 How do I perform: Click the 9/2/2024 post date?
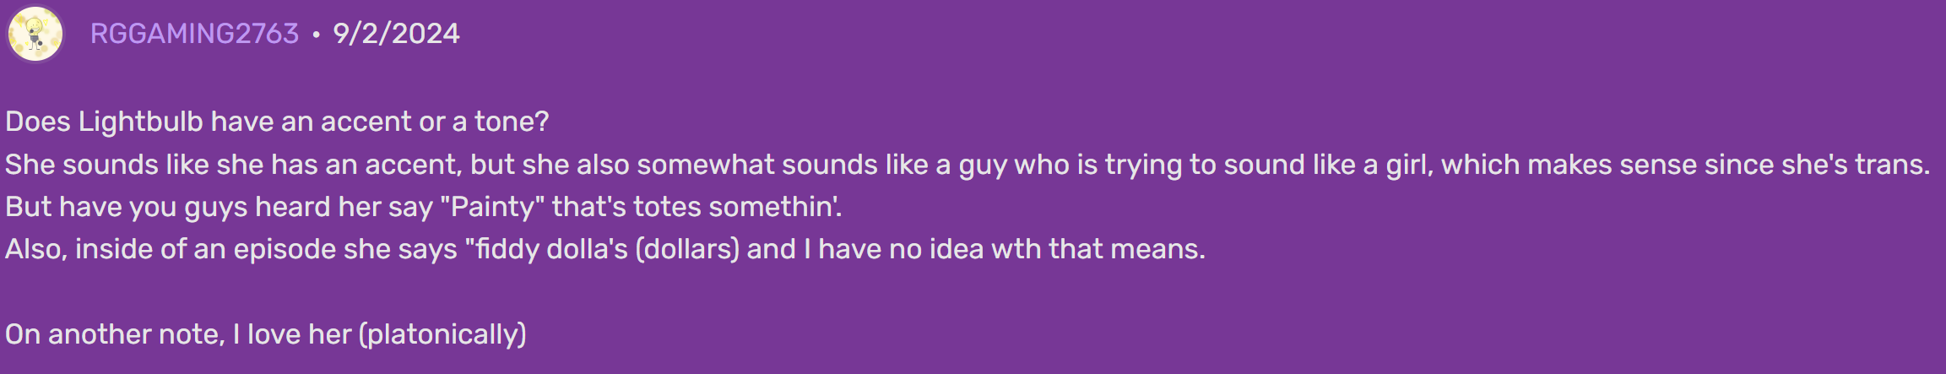tap(396, 34)
